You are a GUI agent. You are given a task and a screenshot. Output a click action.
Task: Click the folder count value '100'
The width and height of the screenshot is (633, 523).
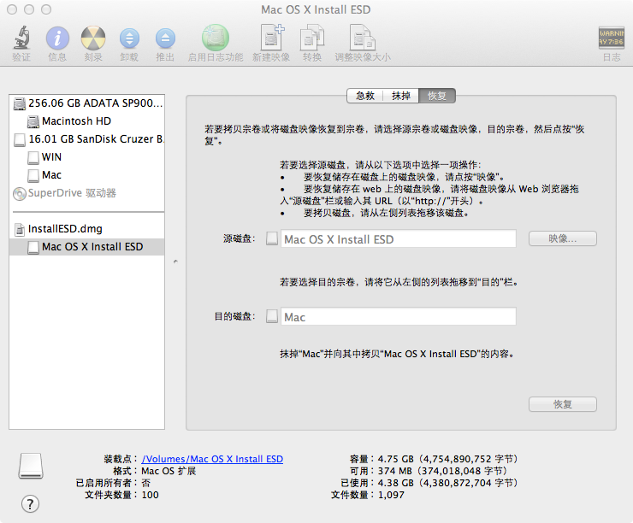(151, 495)
